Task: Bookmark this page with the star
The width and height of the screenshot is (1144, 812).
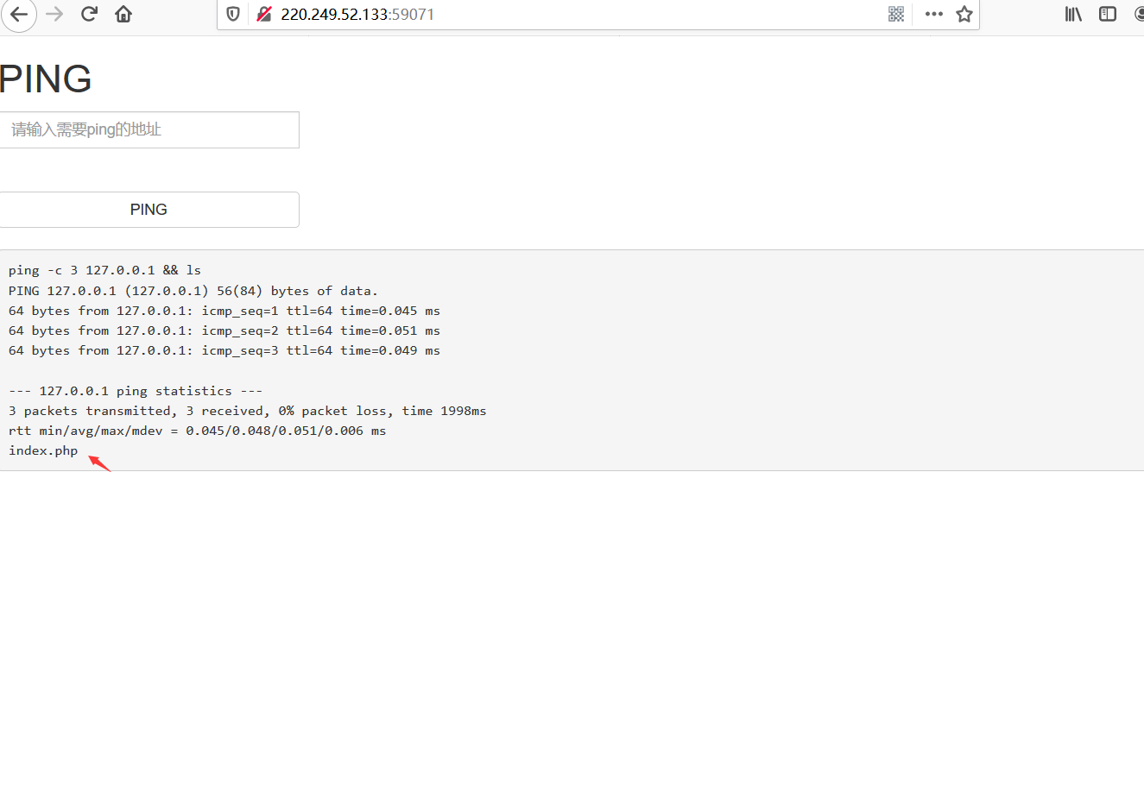Action: (964, 15)
